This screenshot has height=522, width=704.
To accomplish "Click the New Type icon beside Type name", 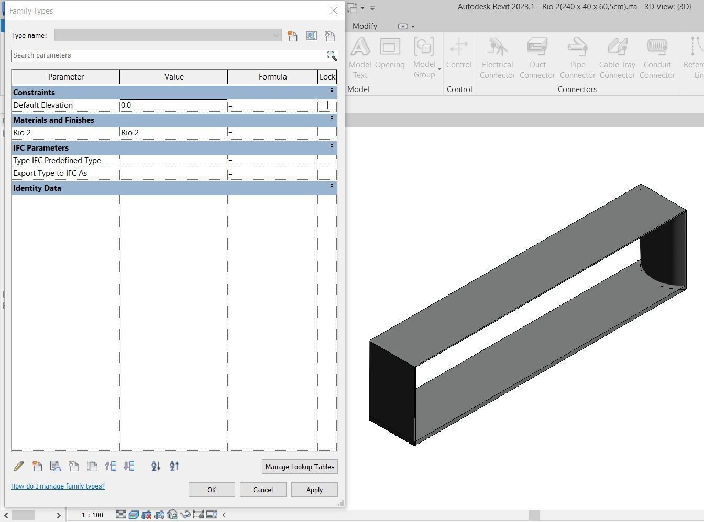I will 292,36.
